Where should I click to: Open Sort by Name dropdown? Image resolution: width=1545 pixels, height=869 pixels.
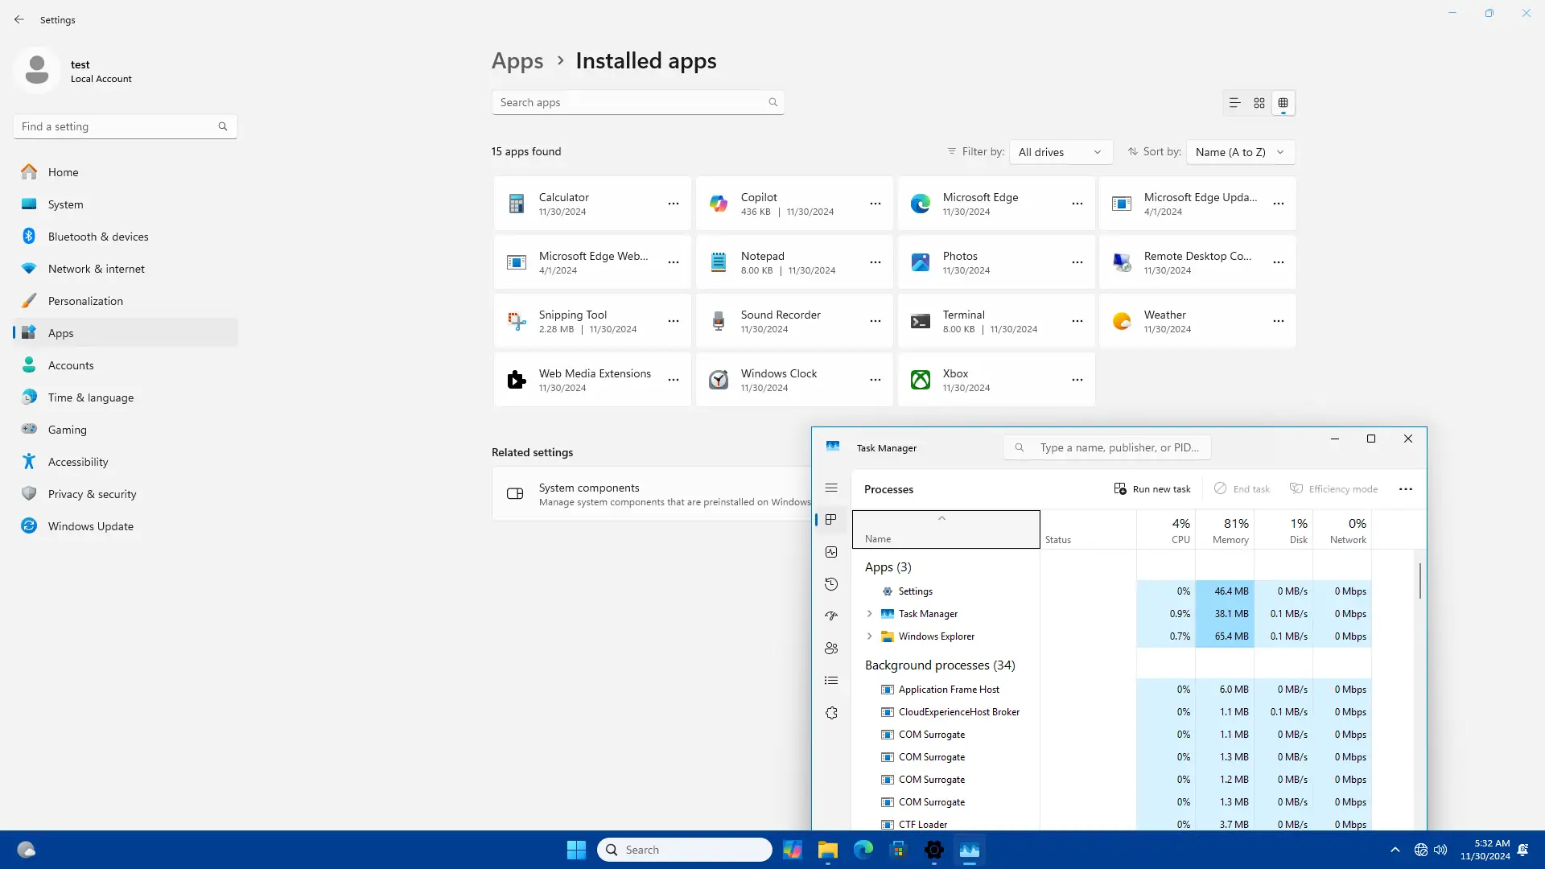tap(1239, 152)
